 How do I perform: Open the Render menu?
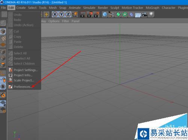103,8
